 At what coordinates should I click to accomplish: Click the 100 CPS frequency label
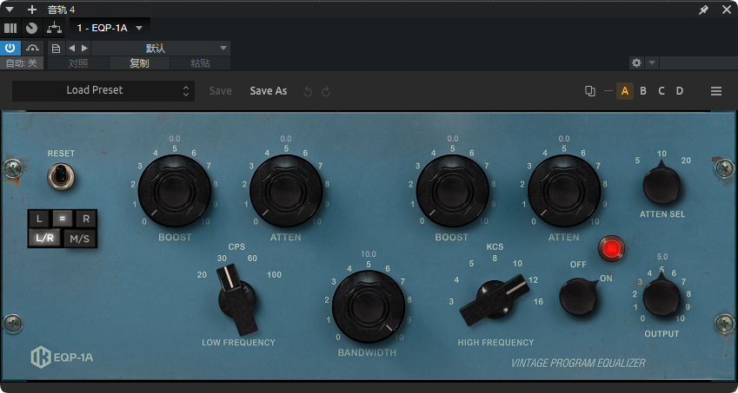(274, 275)
